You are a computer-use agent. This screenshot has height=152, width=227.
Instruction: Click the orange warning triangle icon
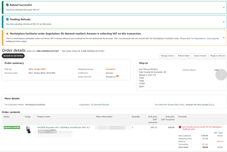pos(7,33)
